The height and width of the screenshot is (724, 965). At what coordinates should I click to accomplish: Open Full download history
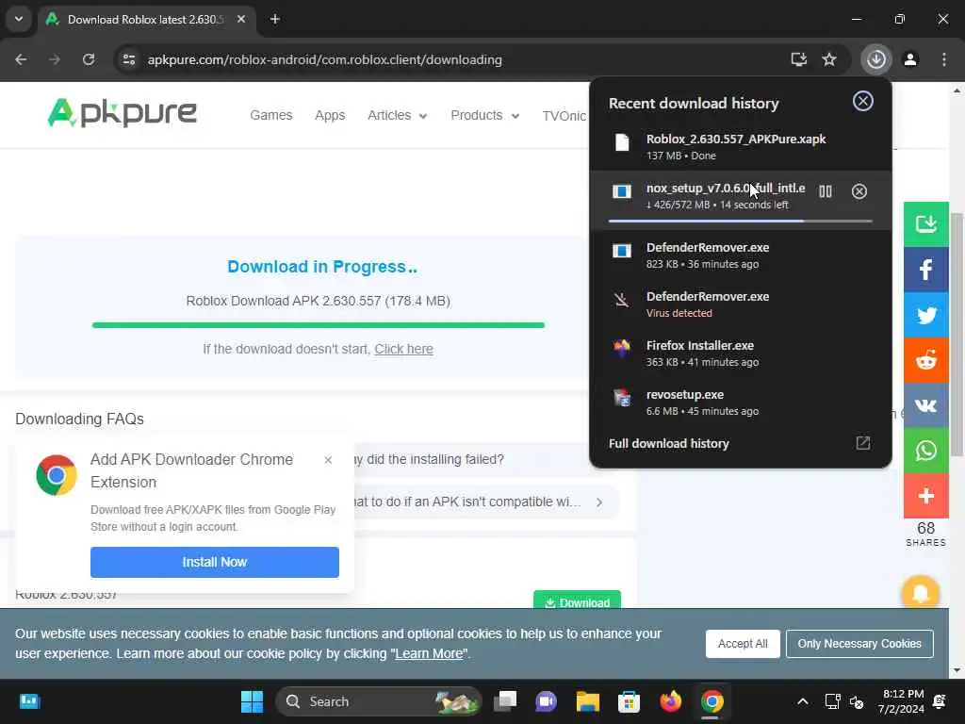coord(668,443)
